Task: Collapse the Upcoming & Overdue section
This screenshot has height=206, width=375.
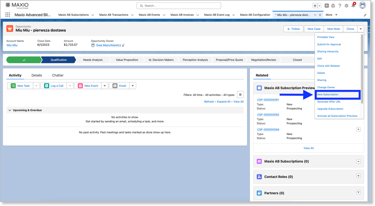Action: pyautogui.click(x=10, y=110)
